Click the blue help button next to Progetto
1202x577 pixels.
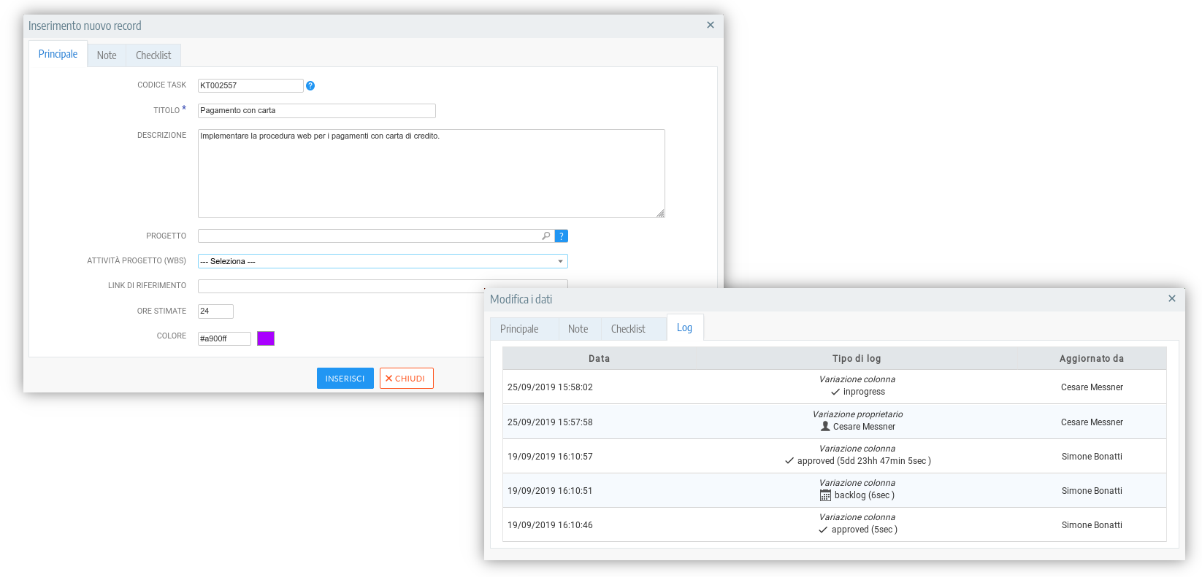pos(562,236)
